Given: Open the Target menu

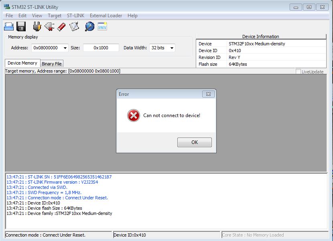Looking at the screenshot, I should pyautogui.click(x=55, y=16).
